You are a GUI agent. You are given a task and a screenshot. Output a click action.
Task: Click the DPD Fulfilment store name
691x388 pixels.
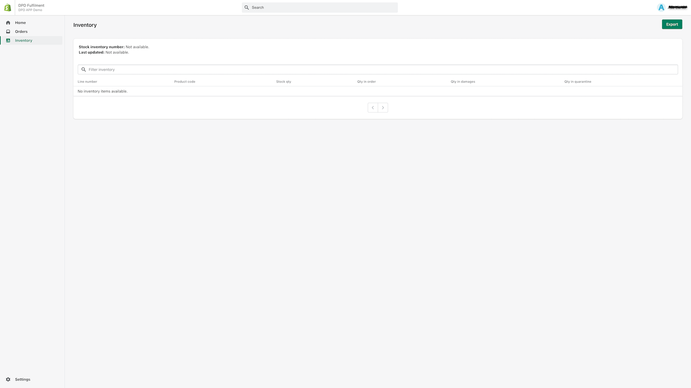click(x=31, y=6)
